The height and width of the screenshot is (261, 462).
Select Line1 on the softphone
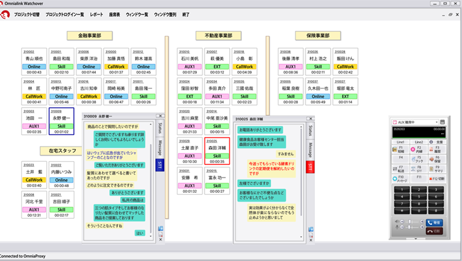(400, 142)
